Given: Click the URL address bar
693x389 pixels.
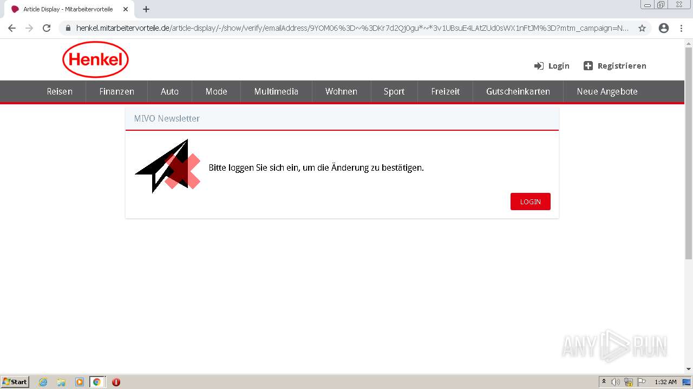Looking at the screenshot, I should click(352, 28).
